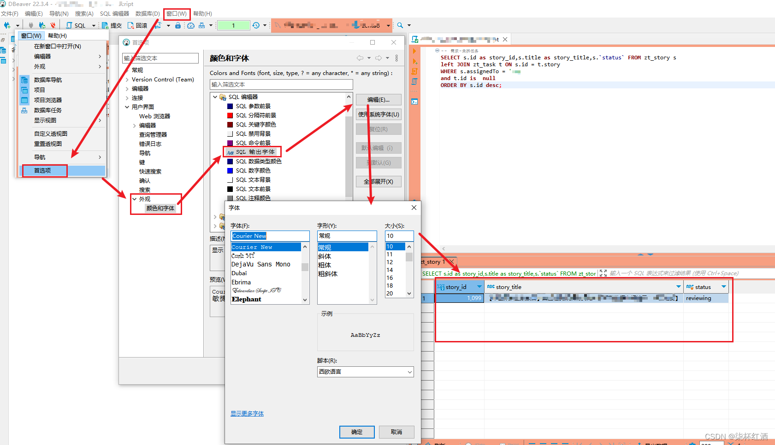This screenshot has width=775, height=445.
Task: Choose 粗体 in the font style list
Action: pos(325,265)
